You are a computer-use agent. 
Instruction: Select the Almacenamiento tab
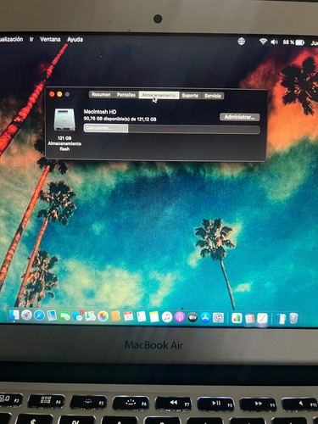(159, 96)
